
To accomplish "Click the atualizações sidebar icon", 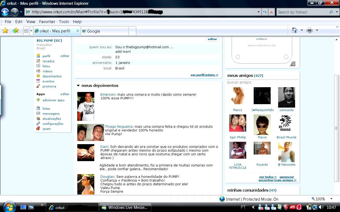I will coord(38,118).
